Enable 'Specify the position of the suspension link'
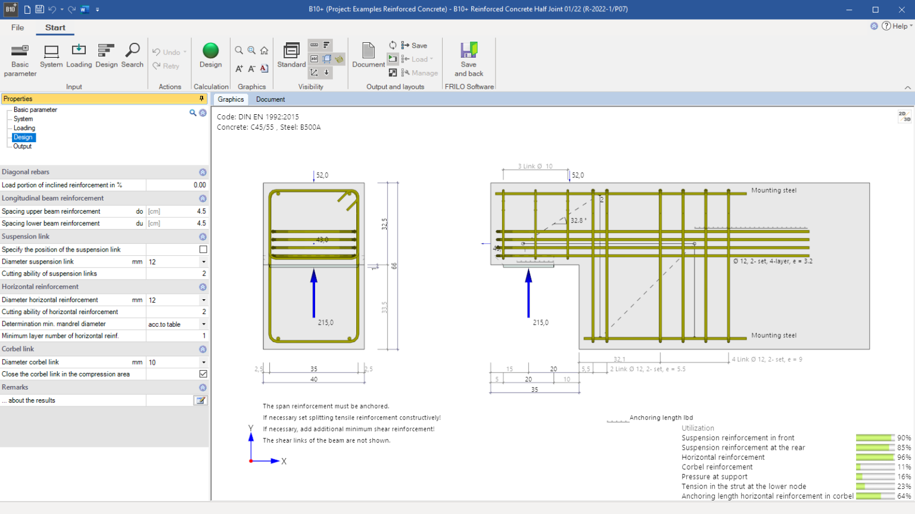 pyautogui.click(x=202, y=249)
